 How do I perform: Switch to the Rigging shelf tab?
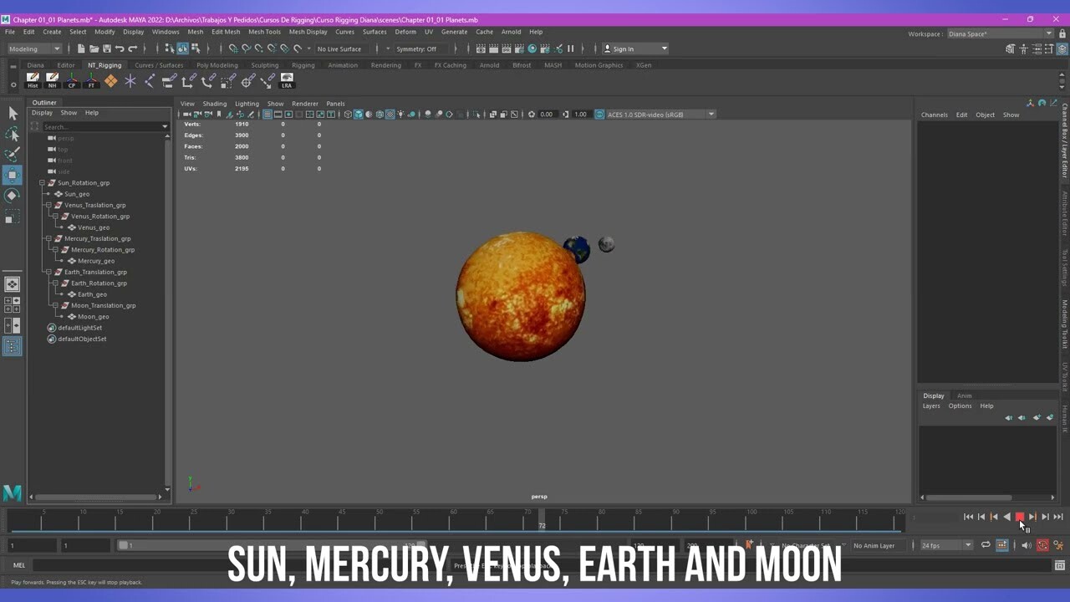pos(303,65)
